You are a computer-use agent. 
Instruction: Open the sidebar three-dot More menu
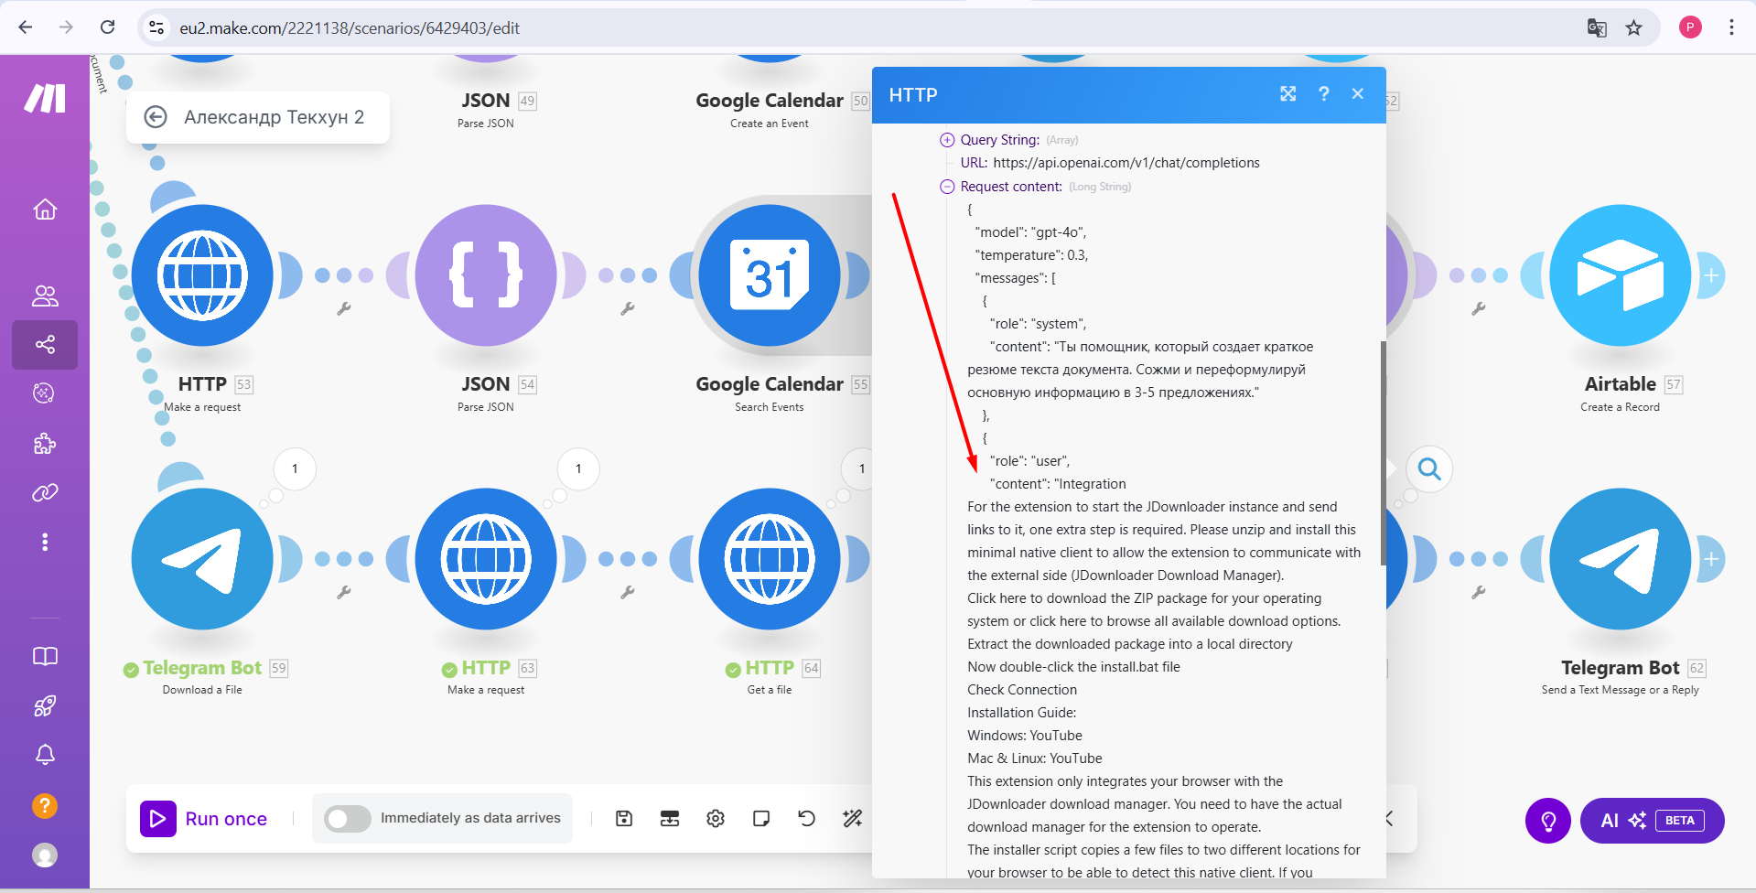point(45,543)
